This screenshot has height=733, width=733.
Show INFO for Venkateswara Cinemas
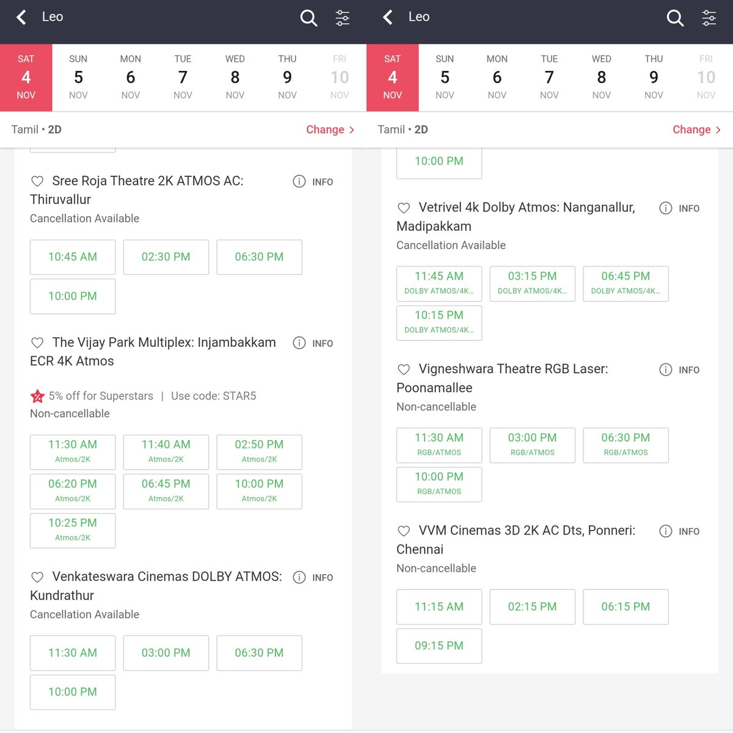tap(313, 577)
